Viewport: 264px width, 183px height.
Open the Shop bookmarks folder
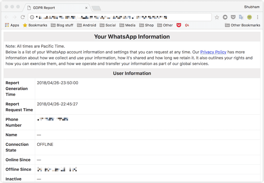146,25
